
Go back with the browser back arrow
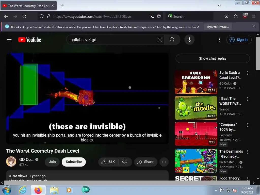tap(6, 17)
